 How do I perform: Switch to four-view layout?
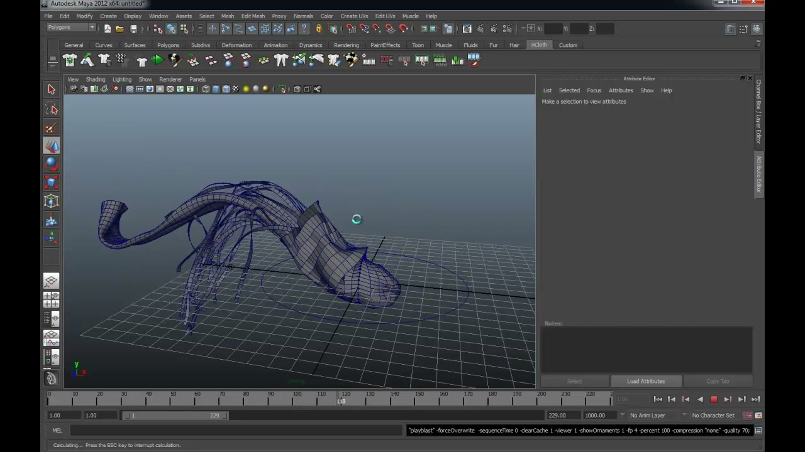pyautogui.click(x=52, y=300)
